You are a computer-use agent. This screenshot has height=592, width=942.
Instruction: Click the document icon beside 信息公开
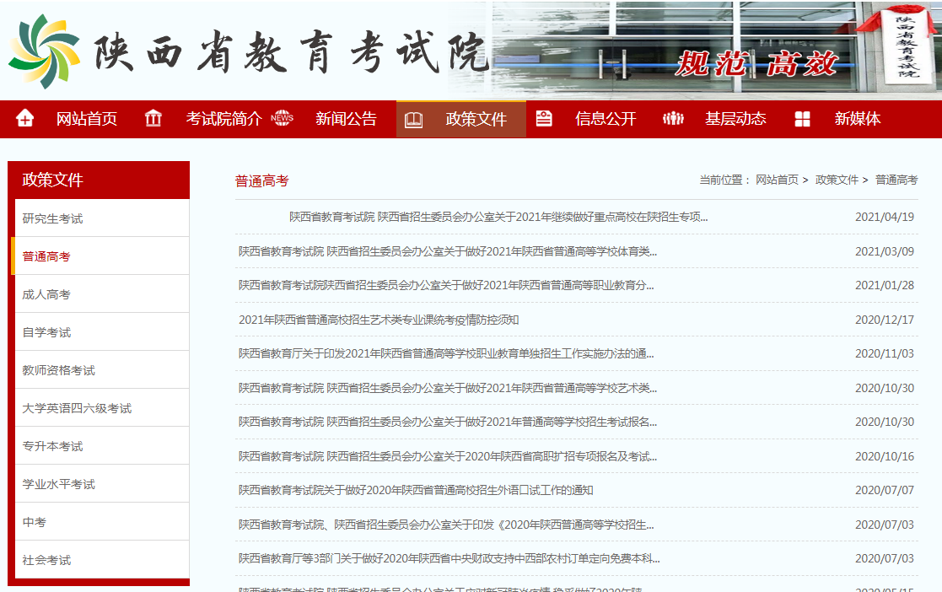[x=544, y=118]
